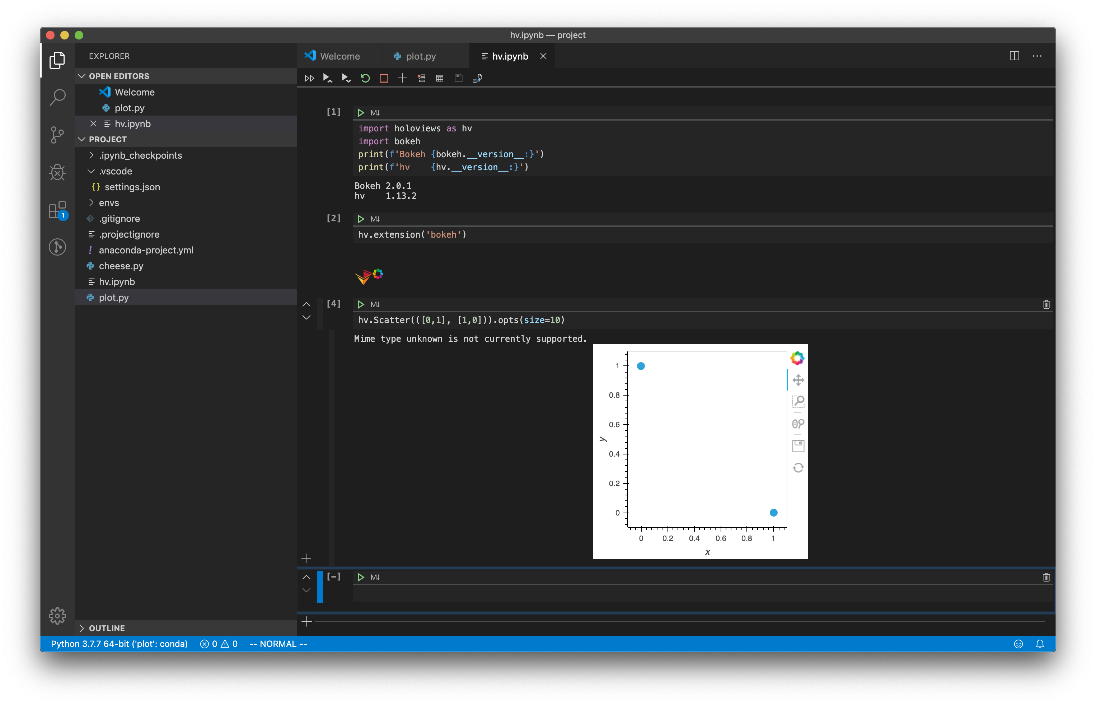
Task: Click the Run All Cells toolbar icon
Action: (309, 78)
